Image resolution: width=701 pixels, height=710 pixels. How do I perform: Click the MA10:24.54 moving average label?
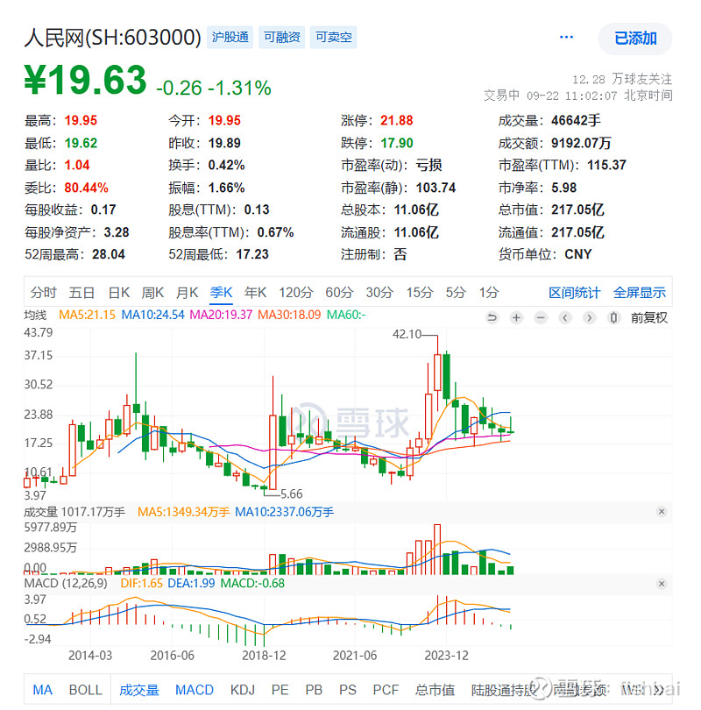pyautogui.click(x=153, y=315)
